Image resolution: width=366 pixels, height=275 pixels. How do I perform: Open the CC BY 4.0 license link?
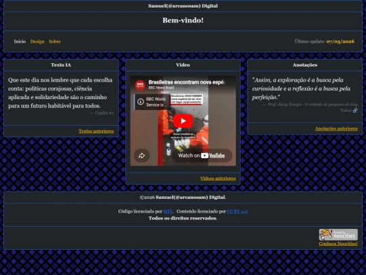237,211
